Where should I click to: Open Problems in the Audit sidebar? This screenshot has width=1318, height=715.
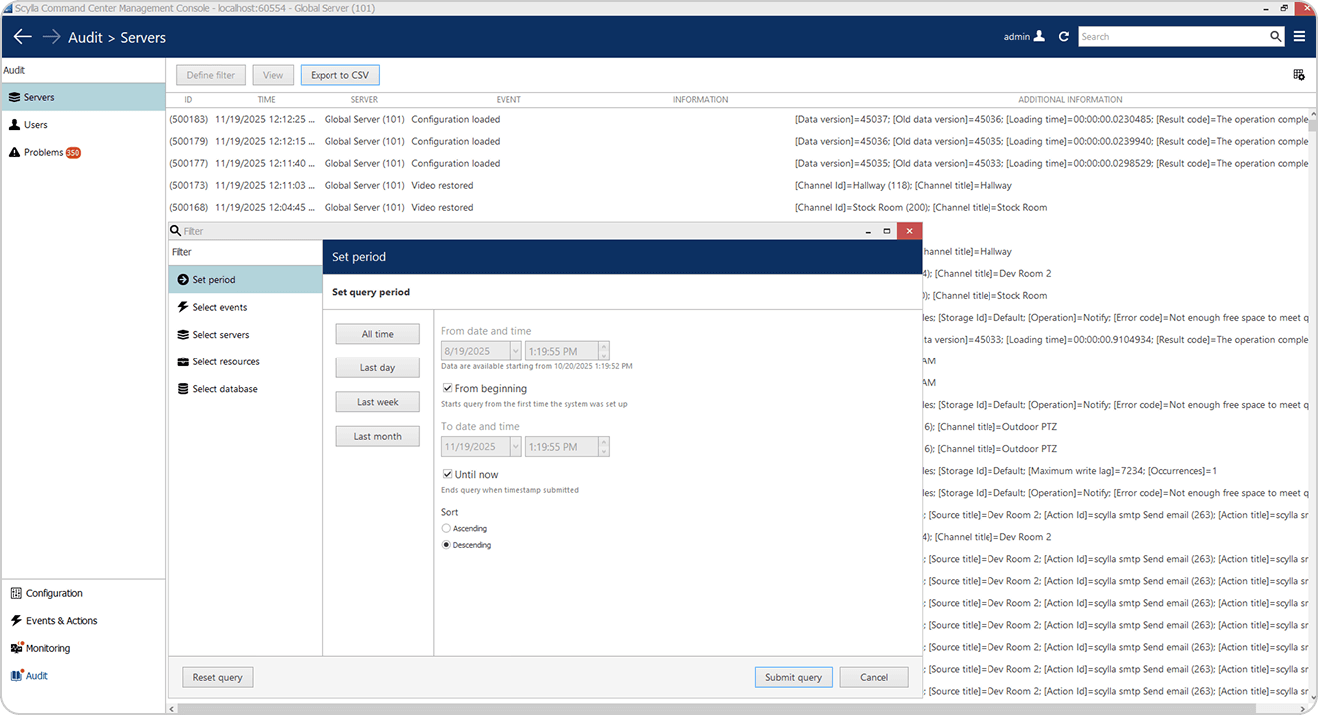(x=44, y=153)
